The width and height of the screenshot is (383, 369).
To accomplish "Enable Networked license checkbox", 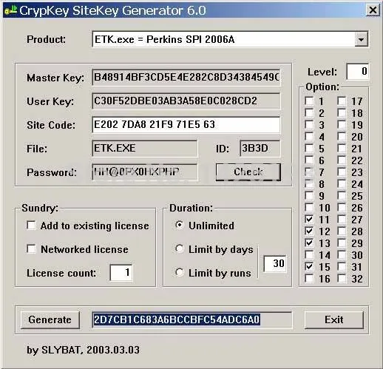I will [31, 248].
